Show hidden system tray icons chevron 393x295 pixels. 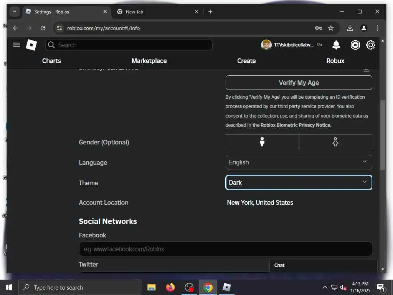pyautogui.click(x=325, y=287)
